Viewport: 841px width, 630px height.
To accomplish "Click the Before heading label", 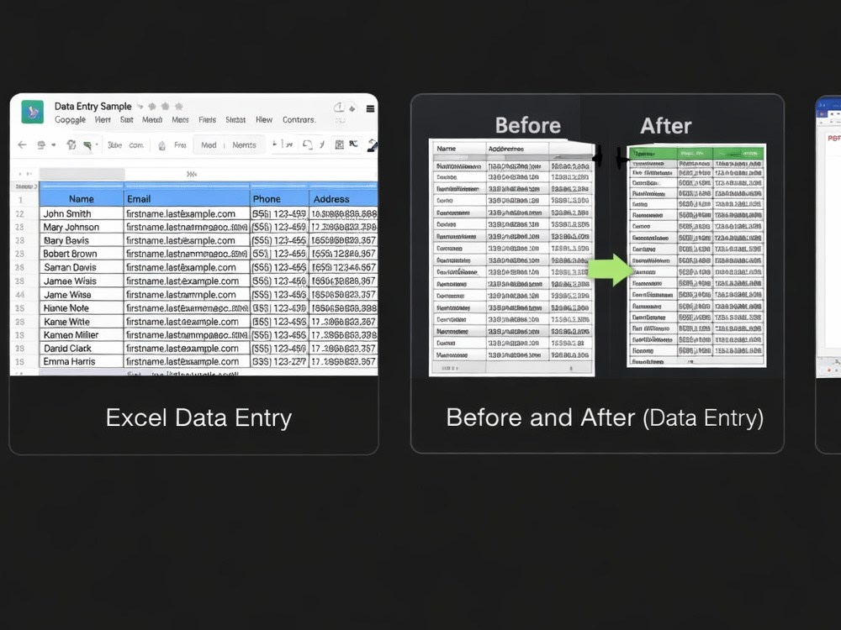I will (528, 126).
